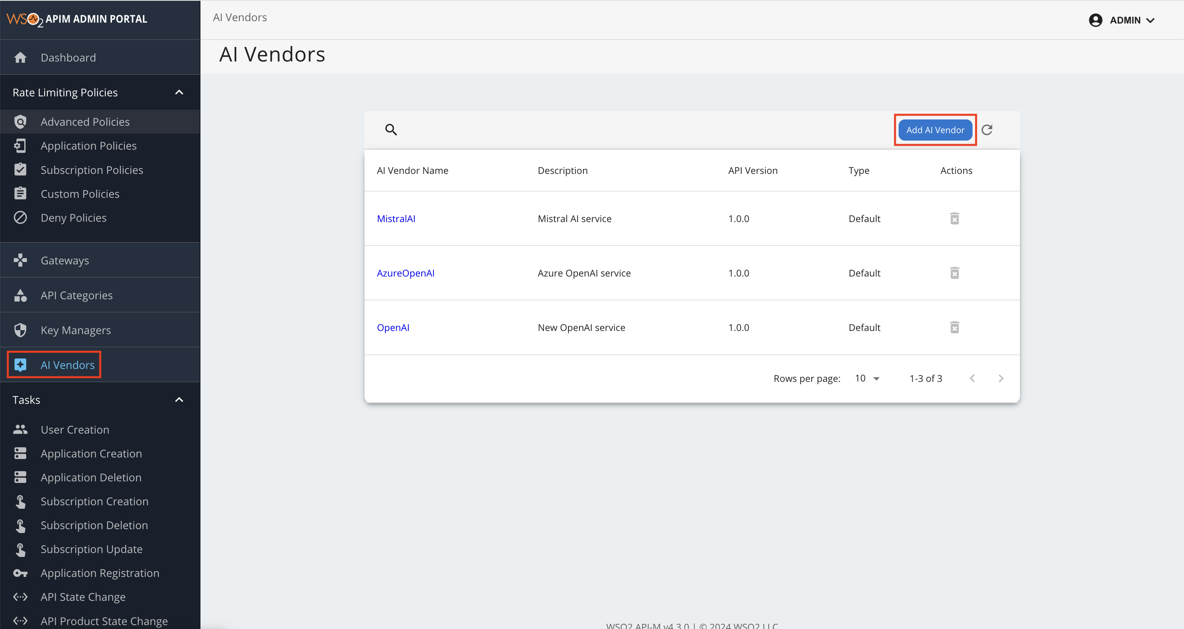Click the Type column header
Screen dimensions: 1184x629
[859, 171]
